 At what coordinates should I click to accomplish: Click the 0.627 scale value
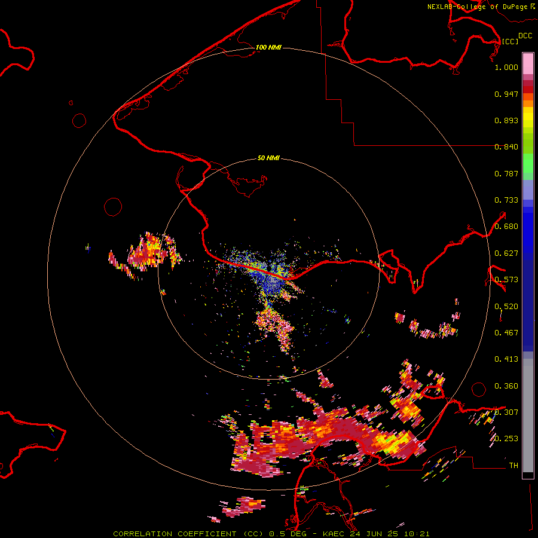tap(506, 253)
